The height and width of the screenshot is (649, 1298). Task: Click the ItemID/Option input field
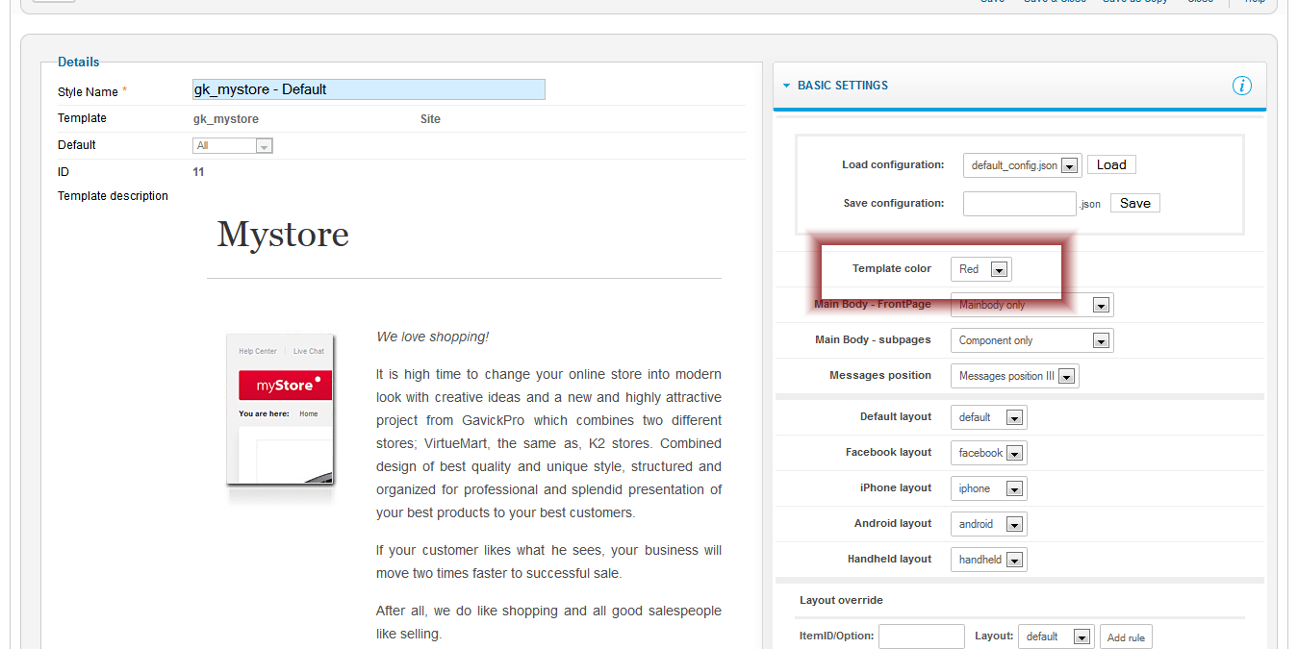(922, 637)
